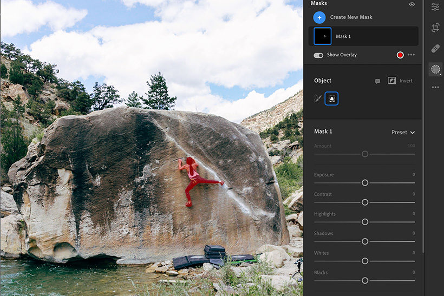444x296 pixels.
Task: Choose the Object rectangle select mode
Action: pos(331,98)
